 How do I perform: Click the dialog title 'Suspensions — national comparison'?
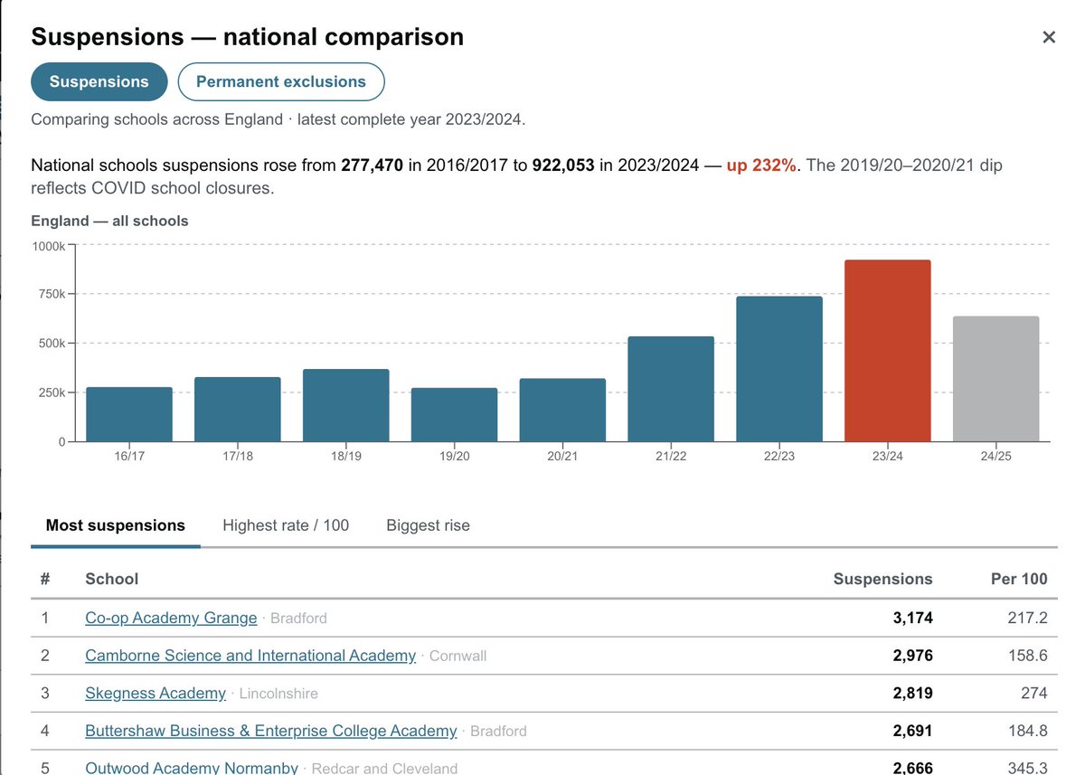(248, 36)
